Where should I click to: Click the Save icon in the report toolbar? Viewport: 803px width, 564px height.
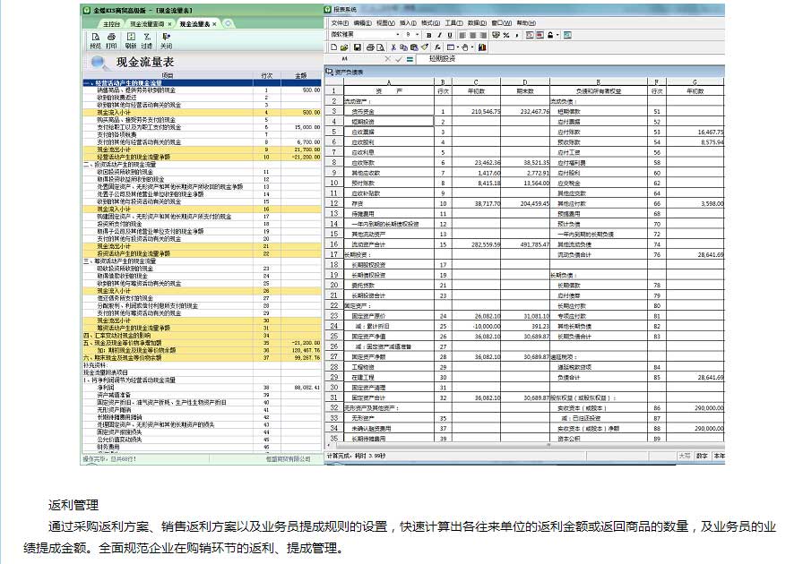coord(357,47)
